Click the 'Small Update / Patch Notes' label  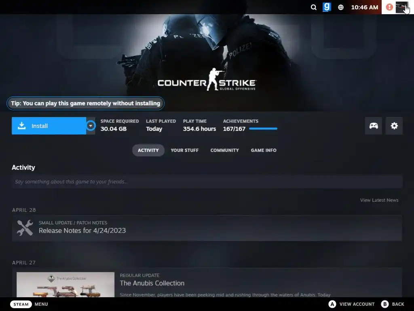[73, 223]
